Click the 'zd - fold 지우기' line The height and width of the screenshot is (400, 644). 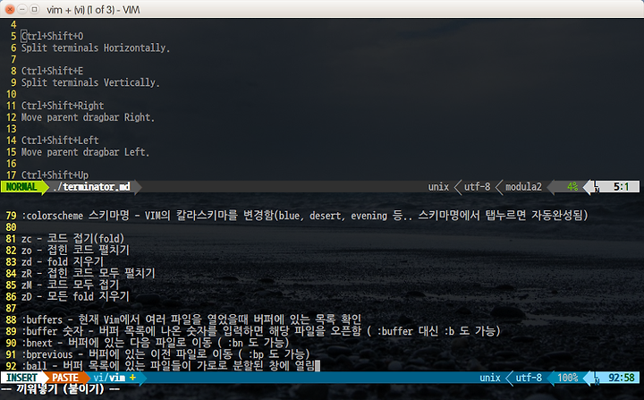(x=63, y=261)
